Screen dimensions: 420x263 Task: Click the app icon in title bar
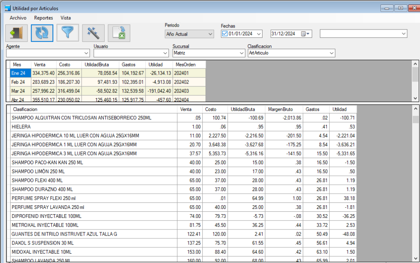pos(7,8)
